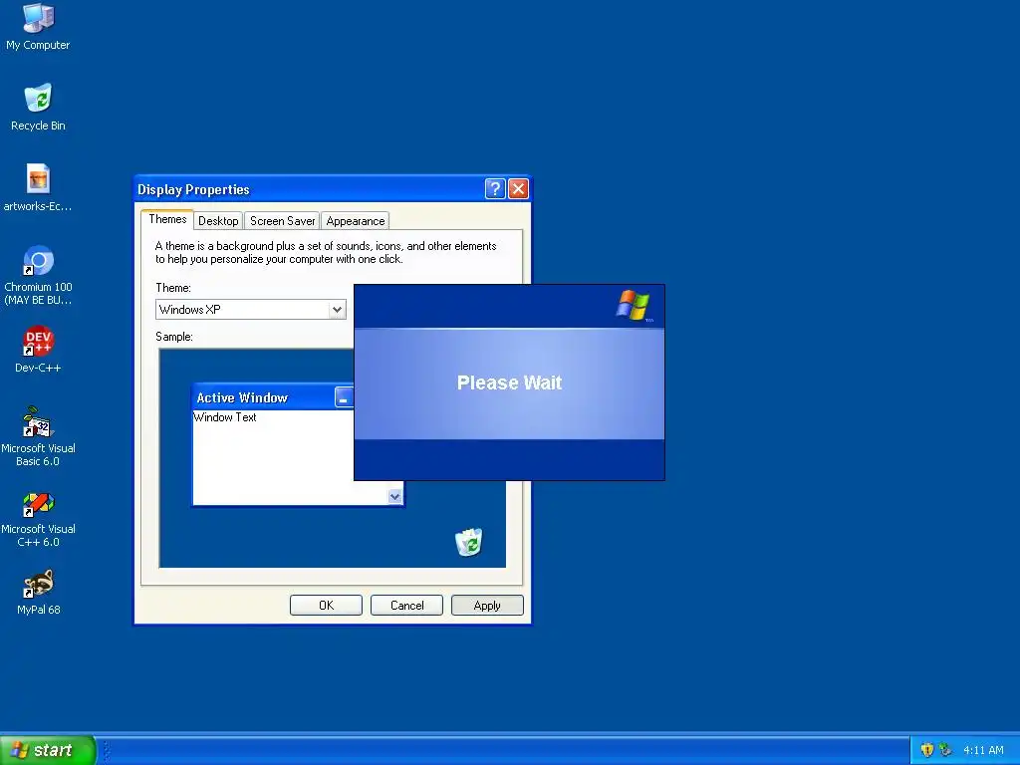The height and width of the screenshot is (765, 1020).
Task: Select Microsoft Visual Basic 6.0 shortcut
Action: click(38, 436)
